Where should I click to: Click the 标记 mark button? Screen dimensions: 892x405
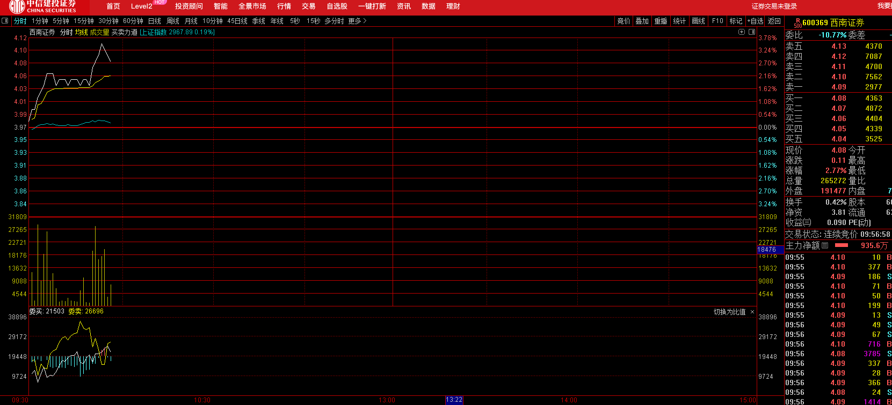(x=736, y=21)
